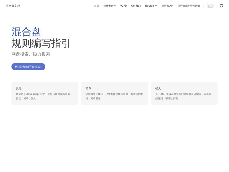The image size is (229, 172).
Task: Click the 网盘搜索、磁力搜索 tagline
Action: coord(31,54)
